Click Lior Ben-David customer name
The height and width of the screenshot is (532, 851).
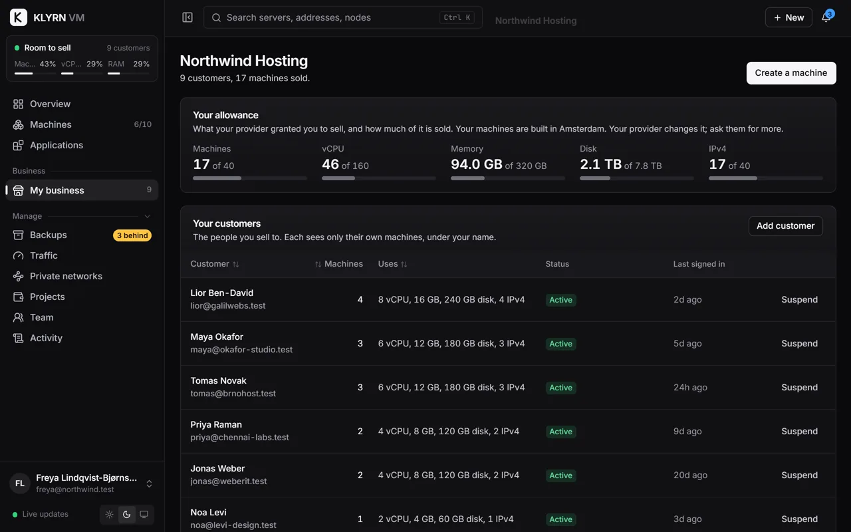(x=222, y=293)
